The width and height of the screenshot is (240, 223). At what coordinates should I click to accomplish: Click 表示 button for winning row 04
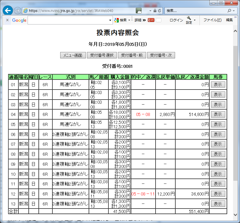point(218,114)
